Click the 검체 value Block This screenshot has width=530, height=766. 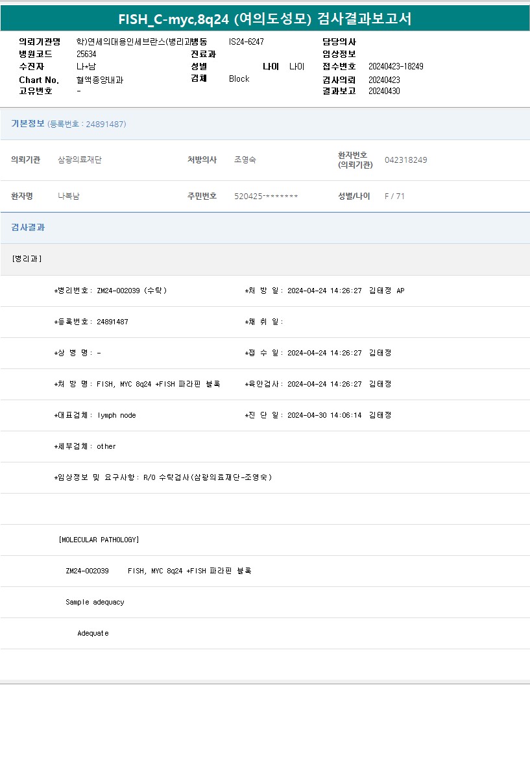pyautogui.click(x=239, y=79)
